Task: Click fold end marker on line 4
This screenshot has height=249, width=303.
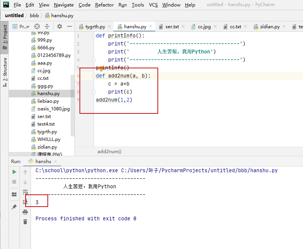Action: pos(94,60)
